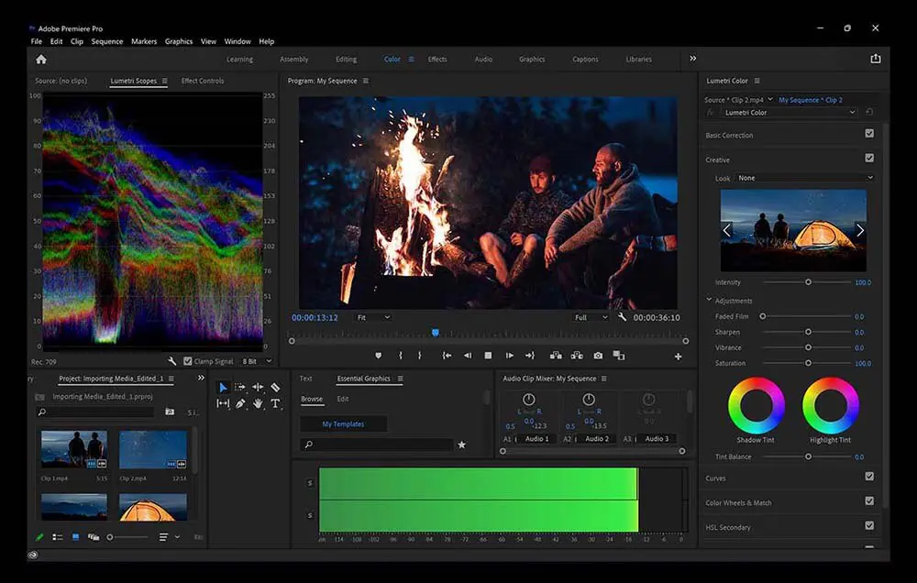Switch Project panel to freeform view
Viewport: 917px width, 583px height.
(93, 537)
